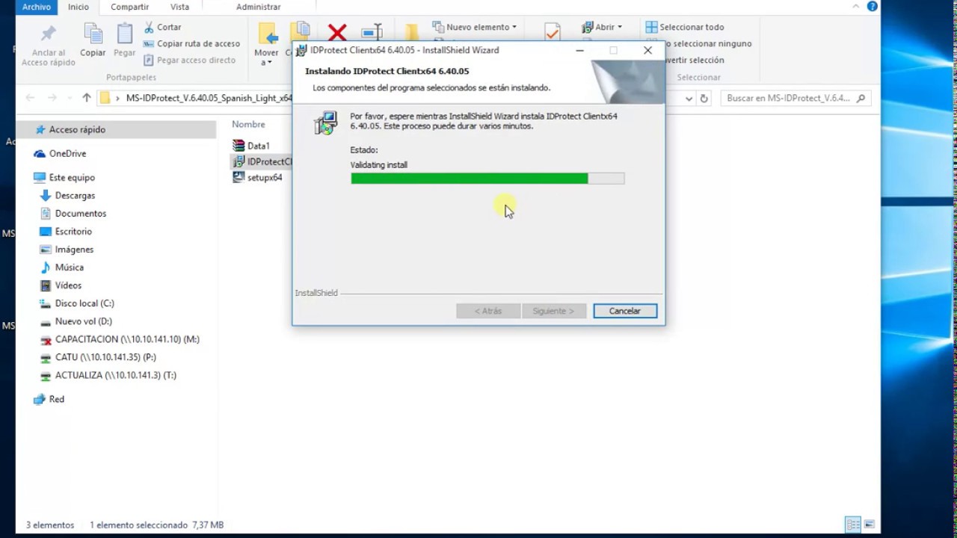
Task: Click the Refresh button beside address bar
Action: [x=704, y=98]
